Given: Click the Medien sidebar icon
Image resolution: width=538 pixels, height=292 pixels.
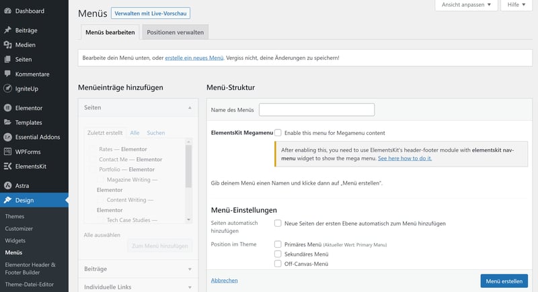Looking at the screenshot, I should pyautogui.click(x=7, y=45).
